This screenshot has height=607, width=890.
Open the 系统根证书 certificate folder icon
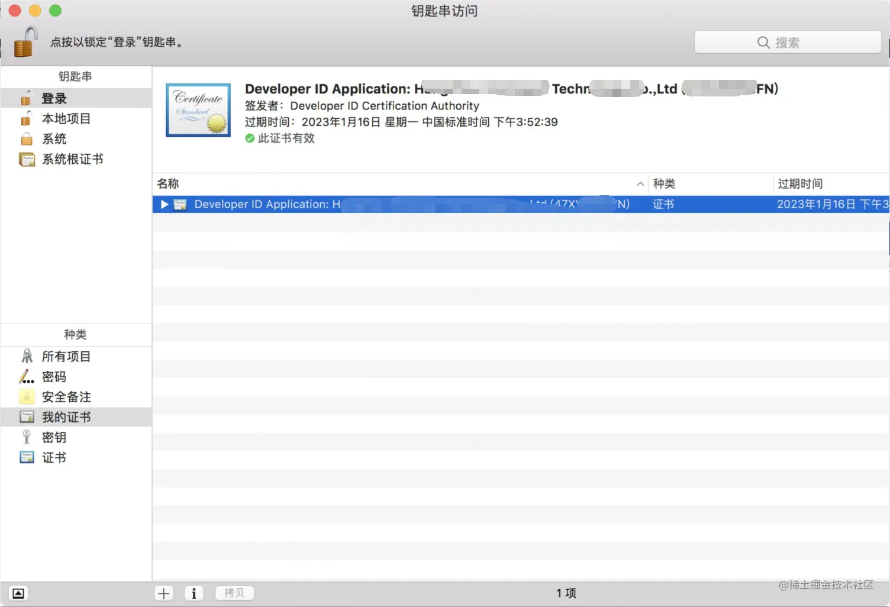tap(27, 159)
